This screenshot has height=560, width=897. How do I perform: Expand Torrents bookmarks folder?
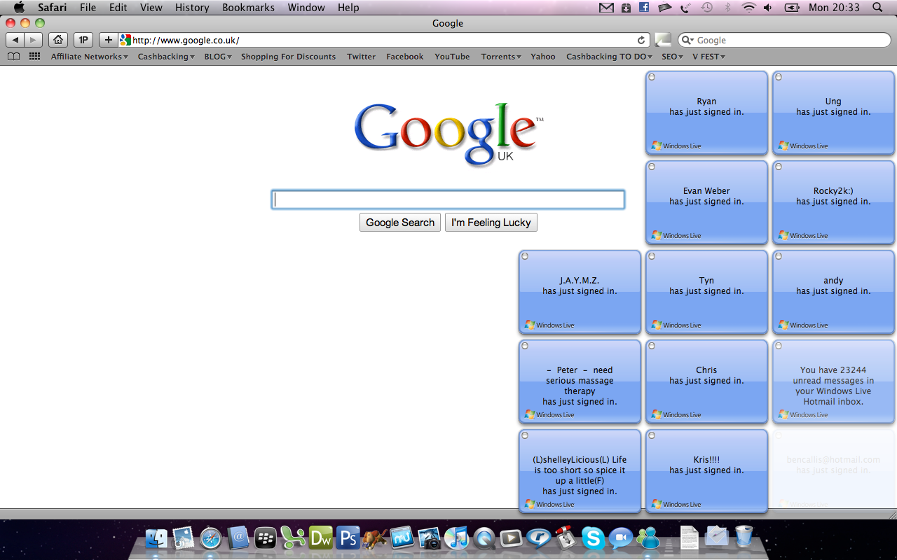501,57
